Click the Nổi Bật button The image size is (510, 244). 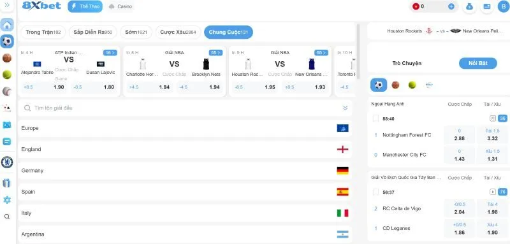pyautogui.click(x=477, y=63)
